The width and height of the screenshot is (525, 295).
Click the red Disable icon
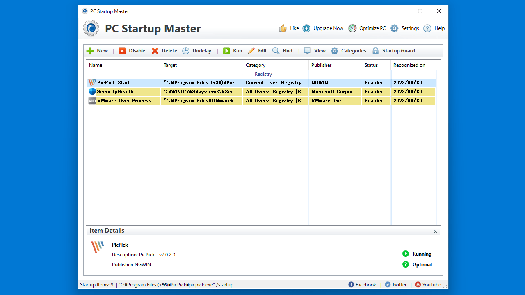coord(122,51)
